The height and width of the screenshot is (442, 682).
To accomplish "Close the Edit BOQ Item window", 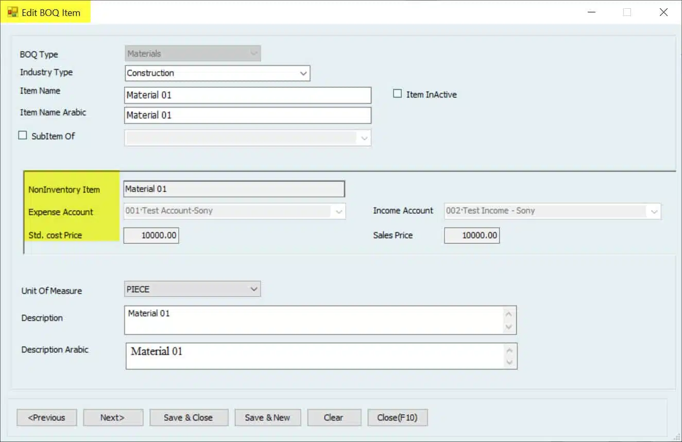I will (663, 12).
